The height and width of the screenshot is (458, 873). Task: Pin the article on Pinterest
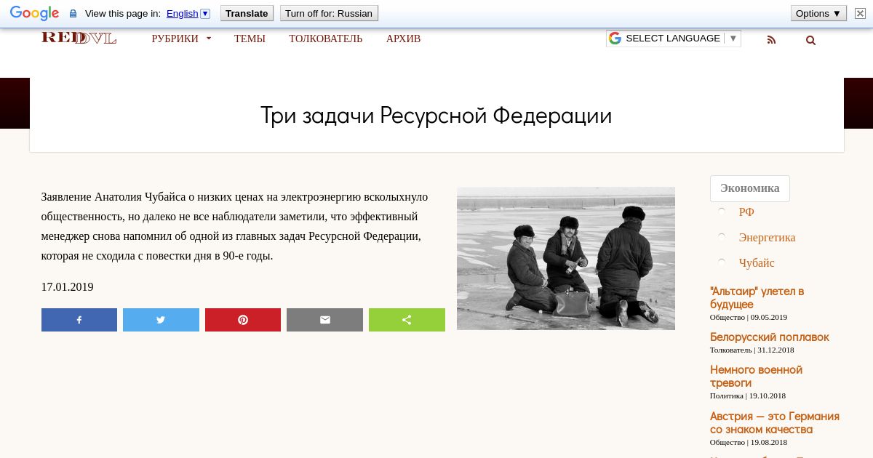(243, 320)
